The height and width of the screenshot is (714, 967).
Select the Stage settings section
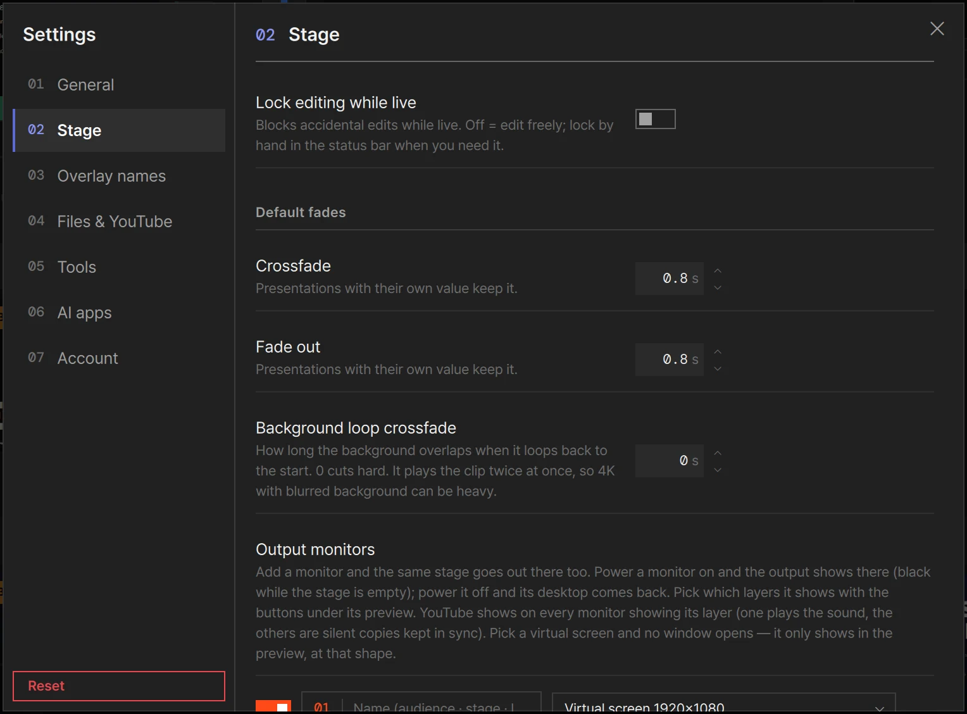[x=119, y=130]
